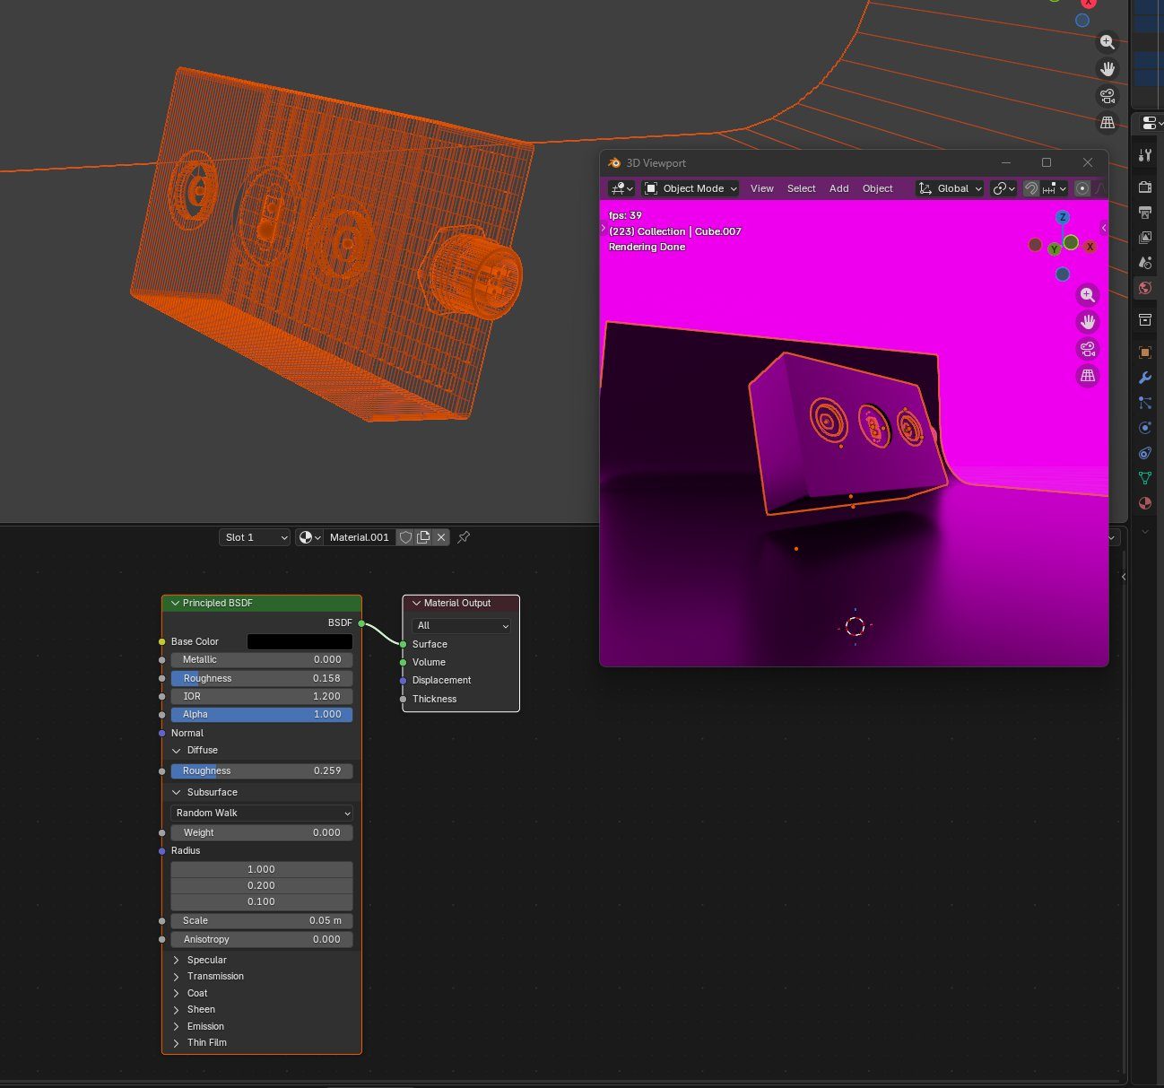Image resolution: width=1164 pixels, height=1088 pixels.
Task: Unlink Material.001 with the X icon
Action: tap(441, 537)
